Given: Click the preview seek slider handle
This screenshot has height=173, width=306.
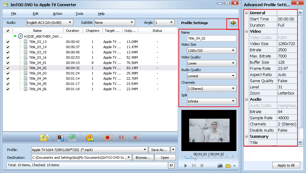Looking at the screenshot, I should [196, 159].
